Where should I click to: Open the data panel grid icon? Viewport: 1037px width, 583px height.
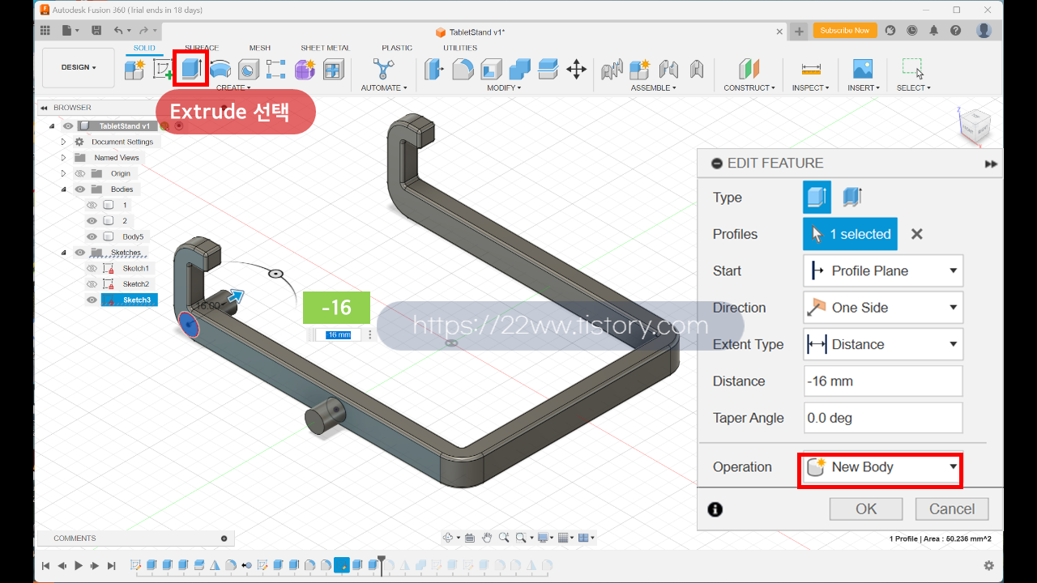pos(46,31)
